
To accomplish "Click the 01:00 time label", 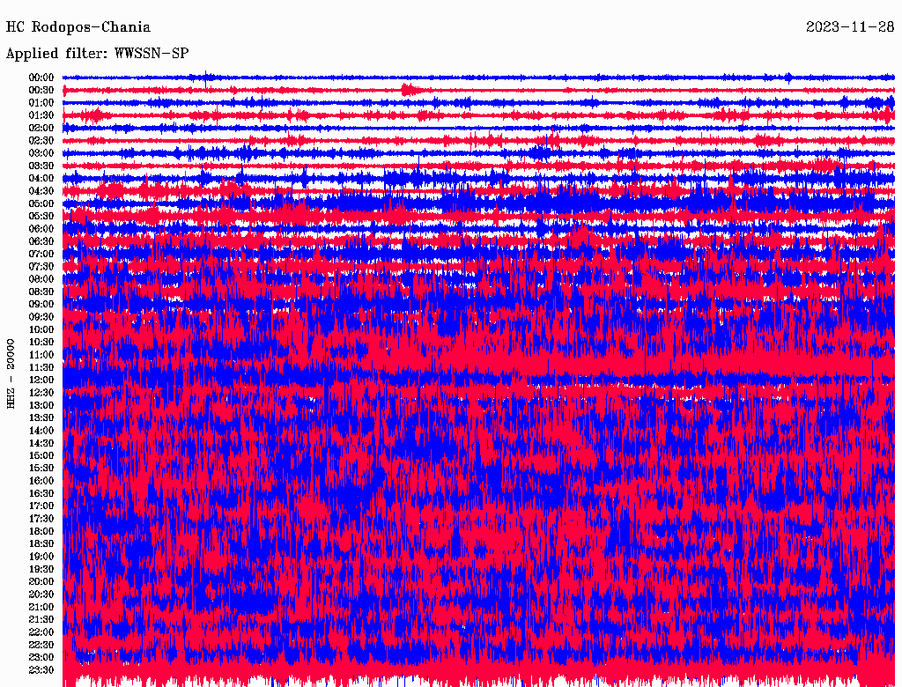I will coord(41,102).
